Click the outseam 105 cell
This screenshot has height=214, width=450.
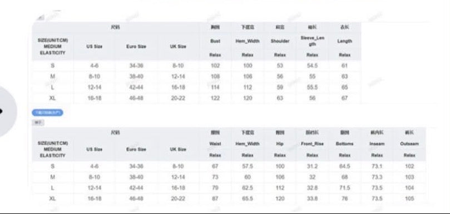pos(409,198)
